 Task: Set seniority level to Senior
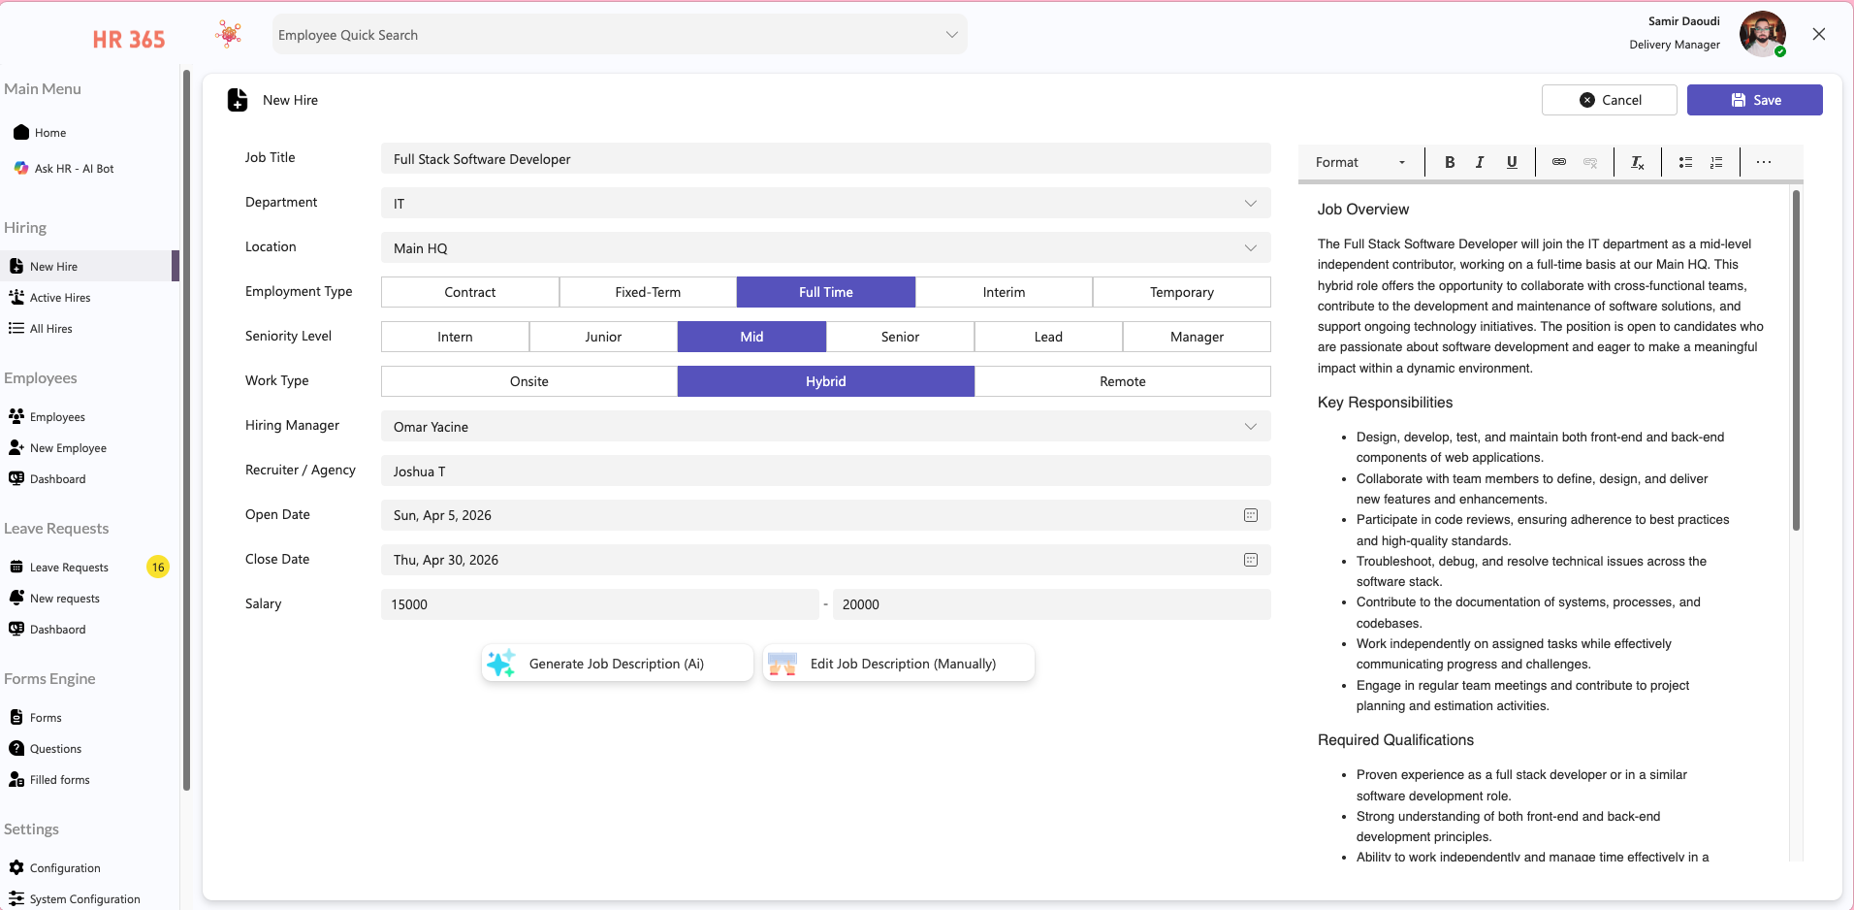[x=900, y=336]
